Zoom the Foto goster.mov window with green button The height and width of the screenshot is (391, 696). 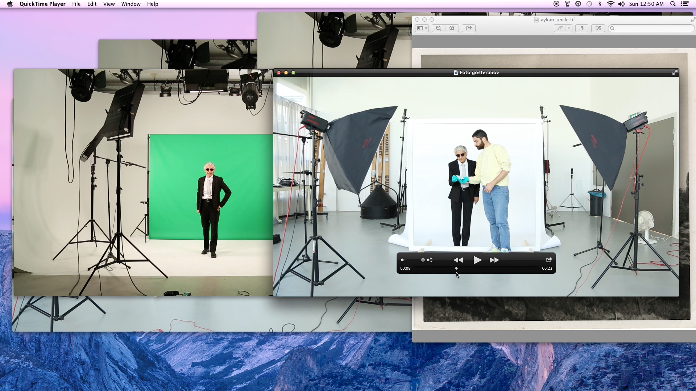[293, 72]
